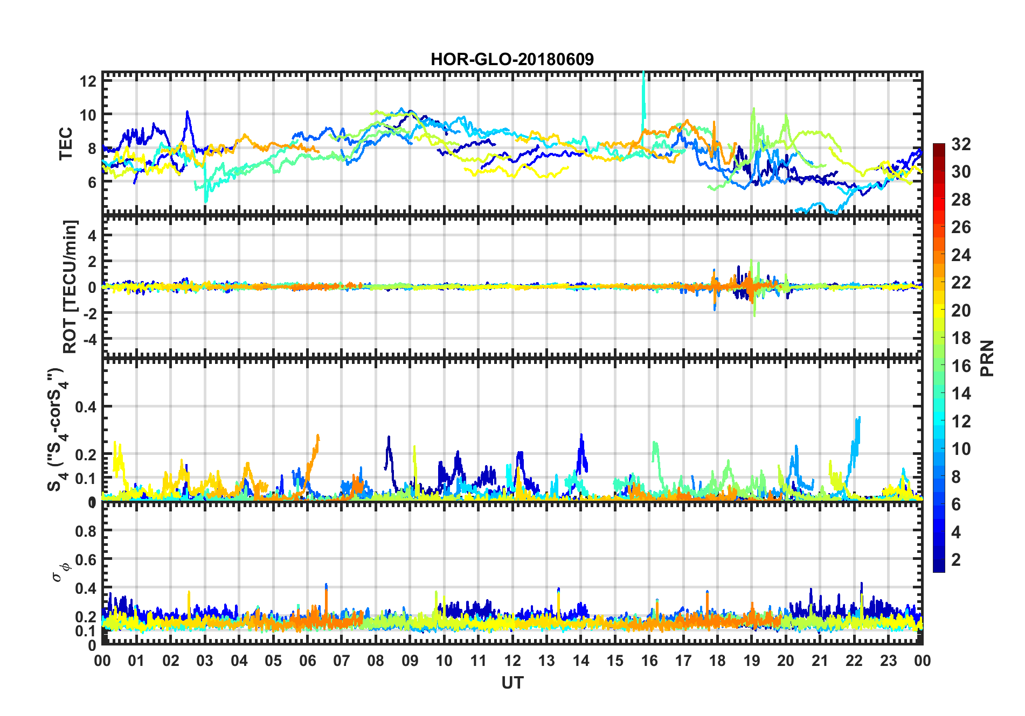Click the UT x-axis label

(512, 683)
